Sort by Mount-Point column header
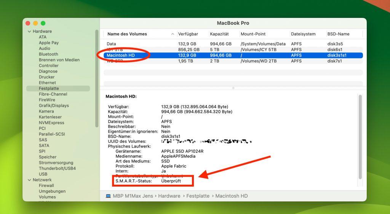Screen dimensions: 390x214 [x=253, y=34]
